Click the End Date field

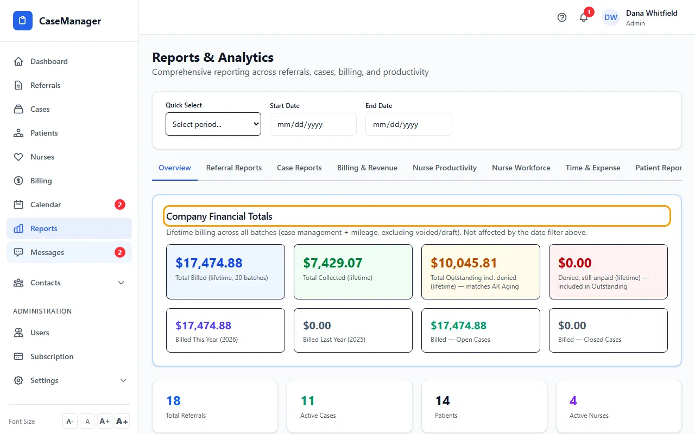409,124
